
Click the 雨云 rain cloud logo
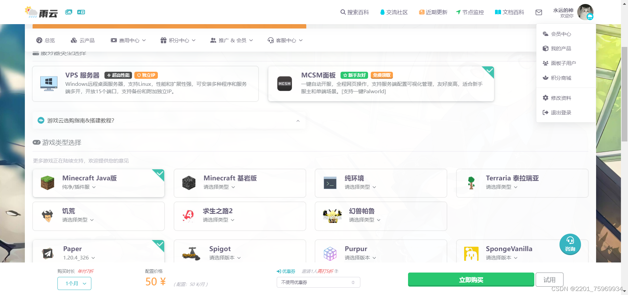pyautogui.click(x=41, y=12)
